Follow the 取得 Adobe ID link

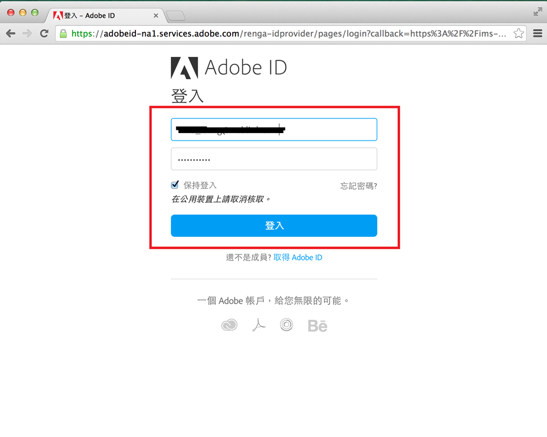coord(298,257)
